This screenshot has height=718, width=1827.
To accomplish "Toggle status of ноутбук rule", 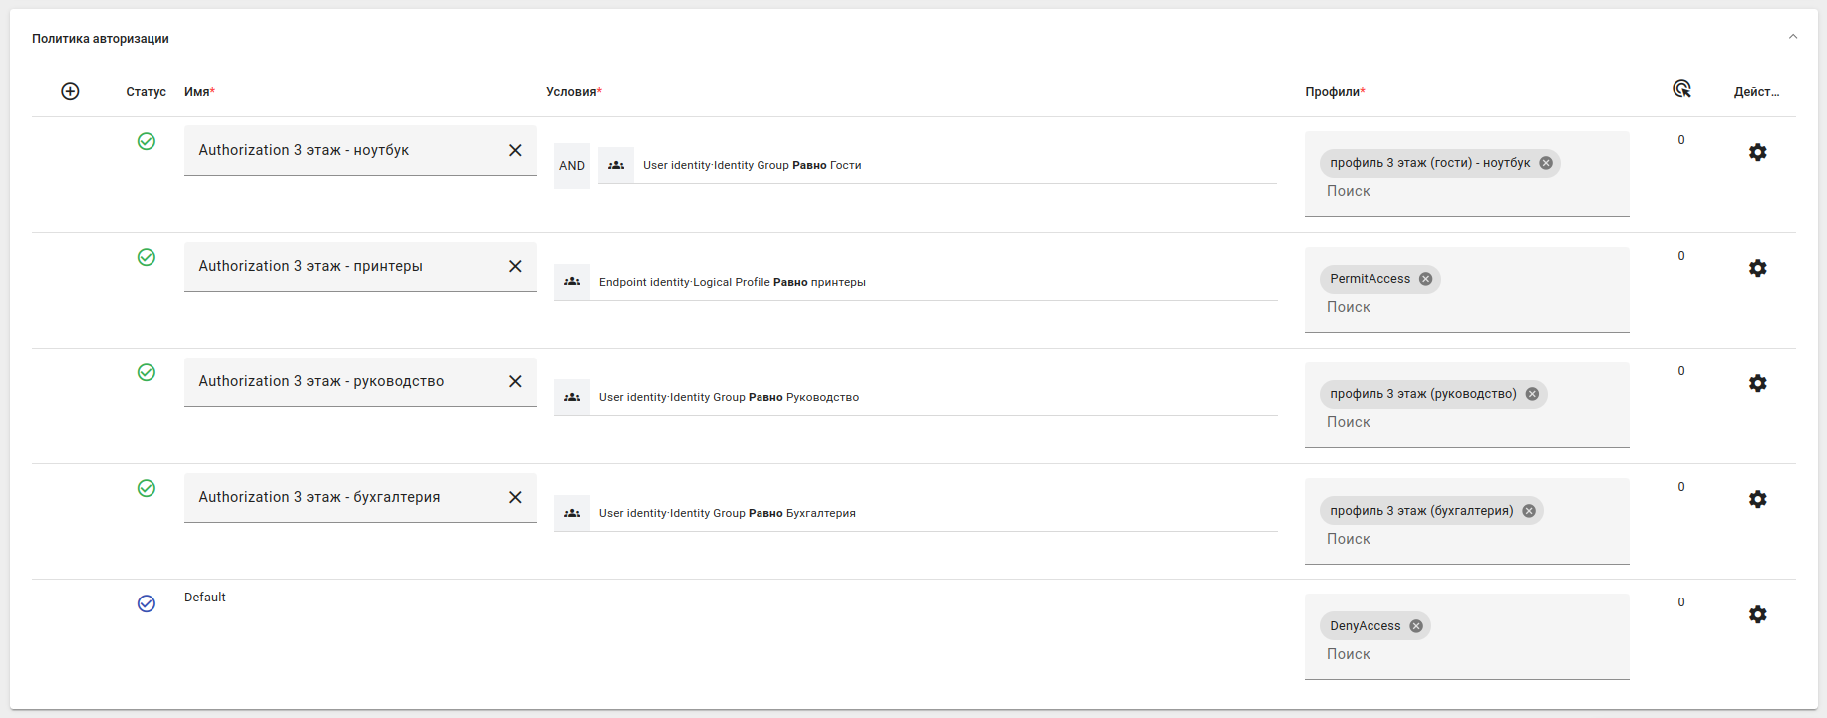I will pyautogui.click(x=147, y=141).
